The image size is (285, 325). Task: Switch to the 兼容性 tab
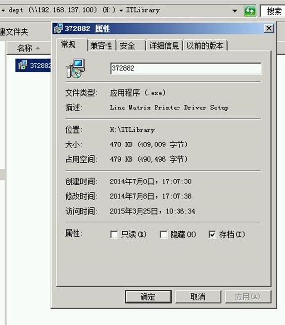[102, 46]
